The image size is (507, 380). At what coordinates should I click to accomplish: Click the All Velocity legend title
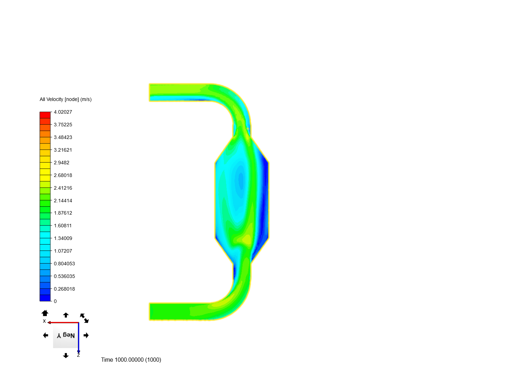65,100
